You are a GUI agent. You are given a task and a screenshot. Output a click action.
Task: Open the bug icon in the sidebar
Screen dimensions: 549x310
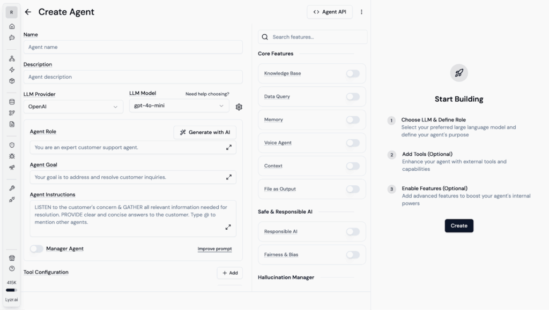pyautogui.click(x=12, y=156)
